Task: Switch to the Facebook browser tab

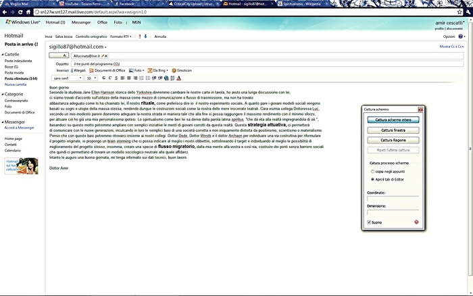Action: tap(138, 4)
